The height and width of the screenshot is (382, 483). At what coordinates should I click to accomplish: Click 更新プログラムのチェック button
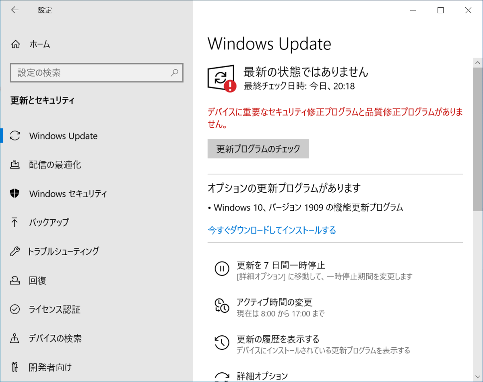(258, 149)
